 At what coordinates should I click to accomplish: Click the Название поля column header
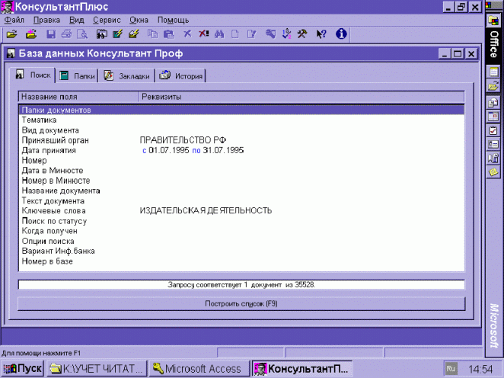click(78, 97)
